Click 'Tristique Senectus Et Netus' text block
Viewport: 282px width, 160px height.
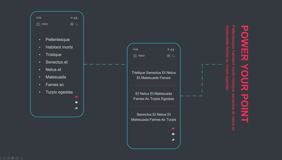click(154, 75)
